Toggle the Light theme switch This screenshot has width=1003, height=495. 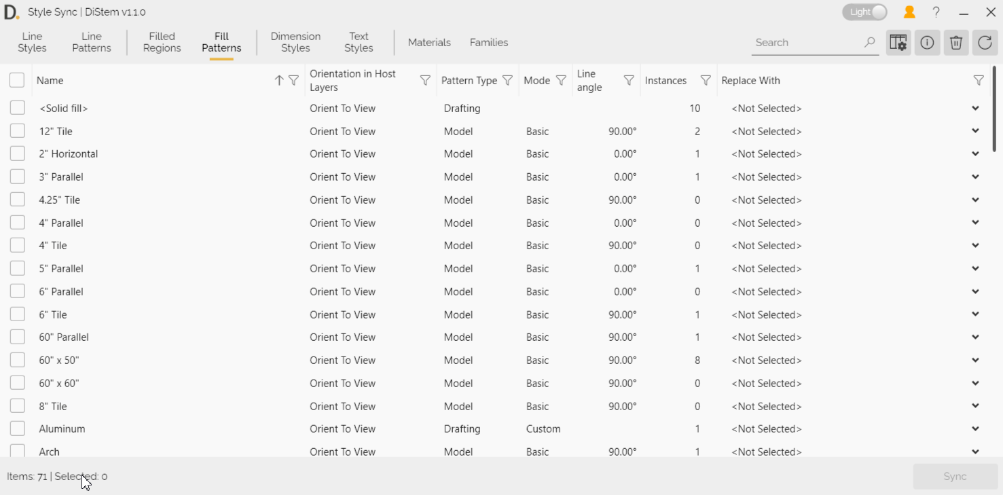[864, 12]
